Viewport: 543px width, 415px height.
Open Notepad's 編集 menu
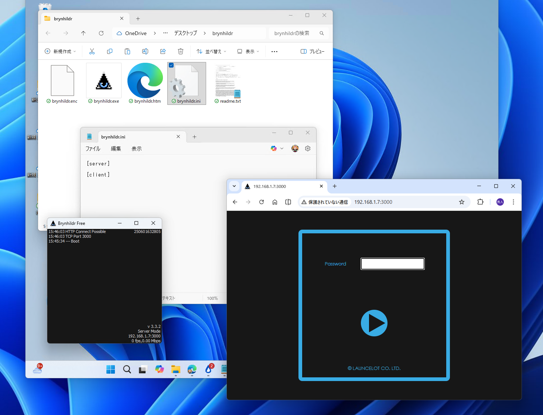point(116,148)
